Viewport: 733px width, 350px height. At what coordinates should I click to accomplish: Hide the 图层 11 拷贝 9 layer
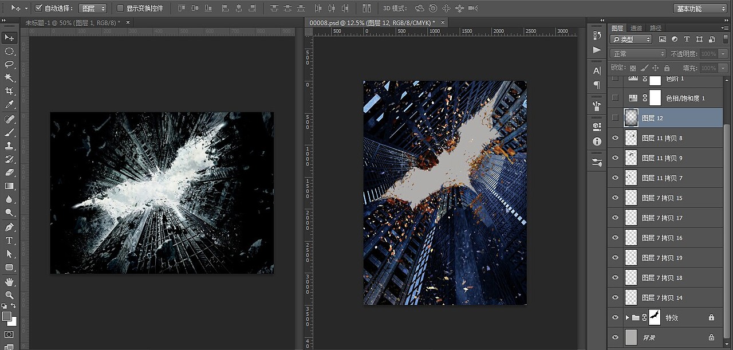coord(616,158)
